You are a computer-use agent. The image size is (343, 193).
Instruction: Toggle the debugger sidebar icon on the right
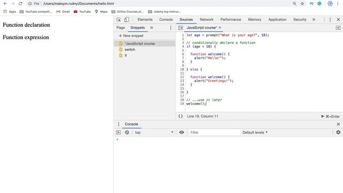pyautogui.click(x=338, y=28)
